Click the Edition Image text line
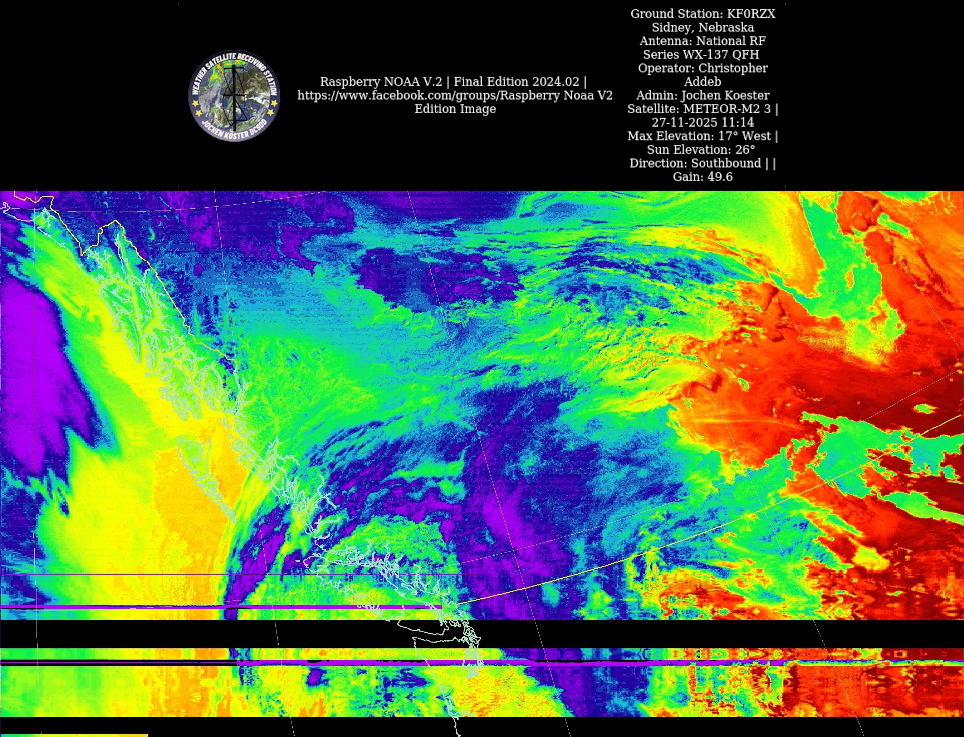This screenshot has height=737, width=964. coord(455,109)
